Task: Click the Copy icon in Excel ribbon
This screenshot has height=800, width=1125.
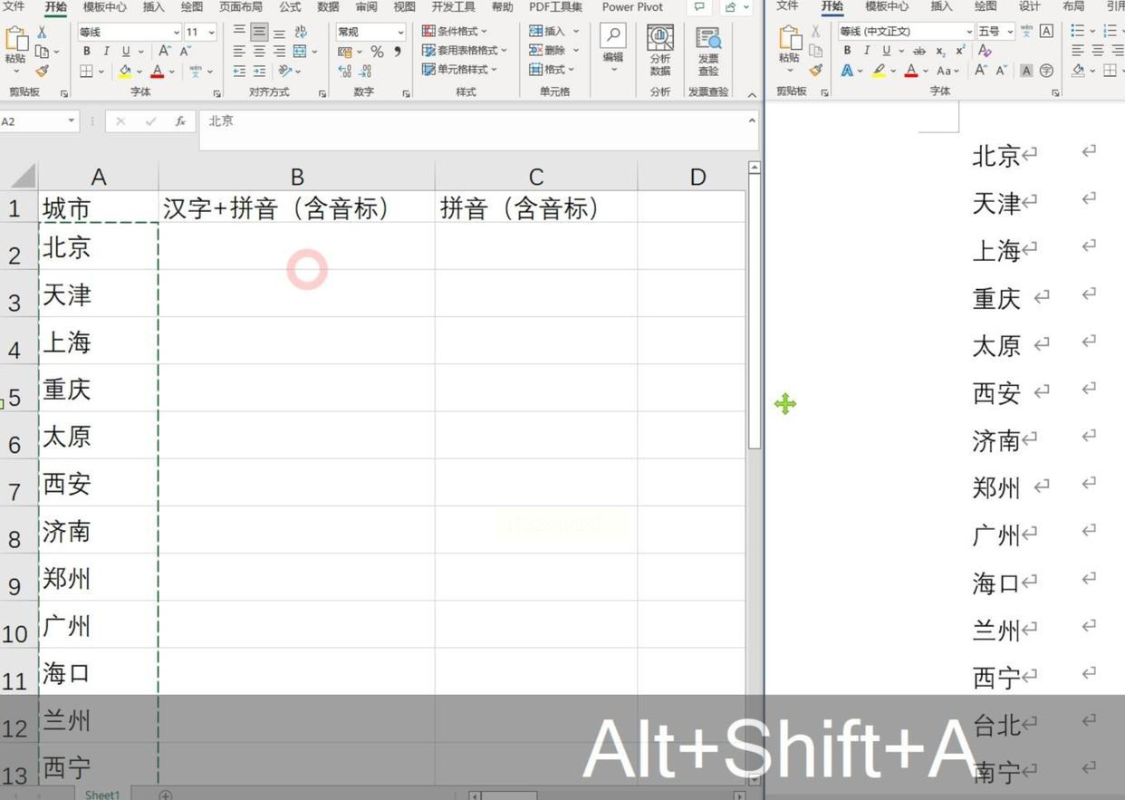Action: pyautogui.click(x=43, y=52)
